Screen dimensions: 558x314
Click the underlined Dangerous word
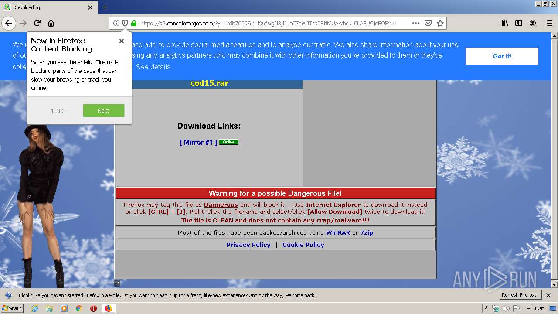coord(221,205)
